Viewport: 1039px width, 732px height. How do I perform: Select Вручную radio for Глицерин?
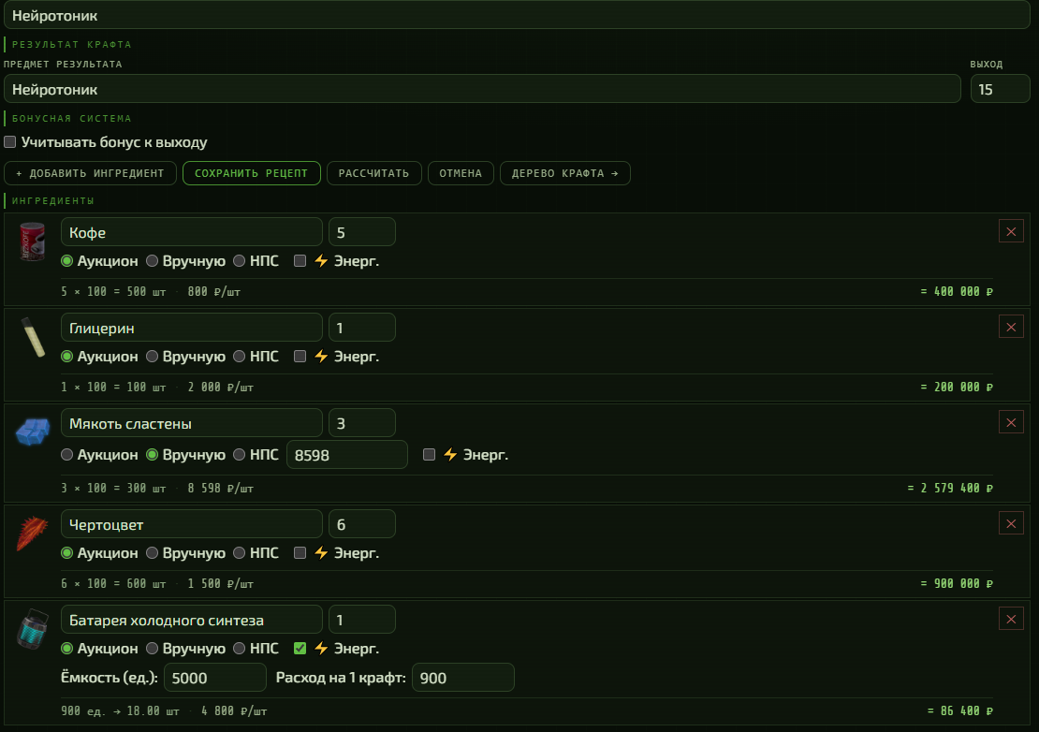coord(152,357)
